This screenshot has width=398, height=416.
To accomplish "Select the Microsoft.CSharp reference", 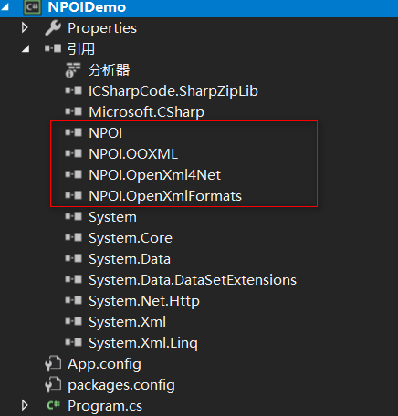I will (x=146, y=112).
